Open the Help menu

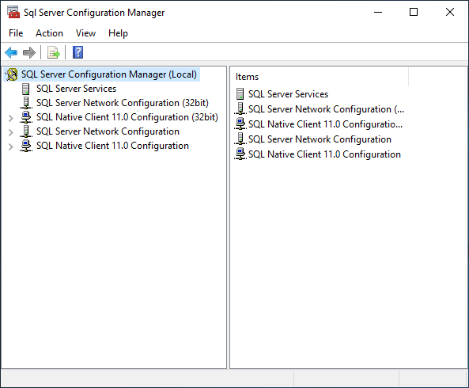tap(118, 33)
